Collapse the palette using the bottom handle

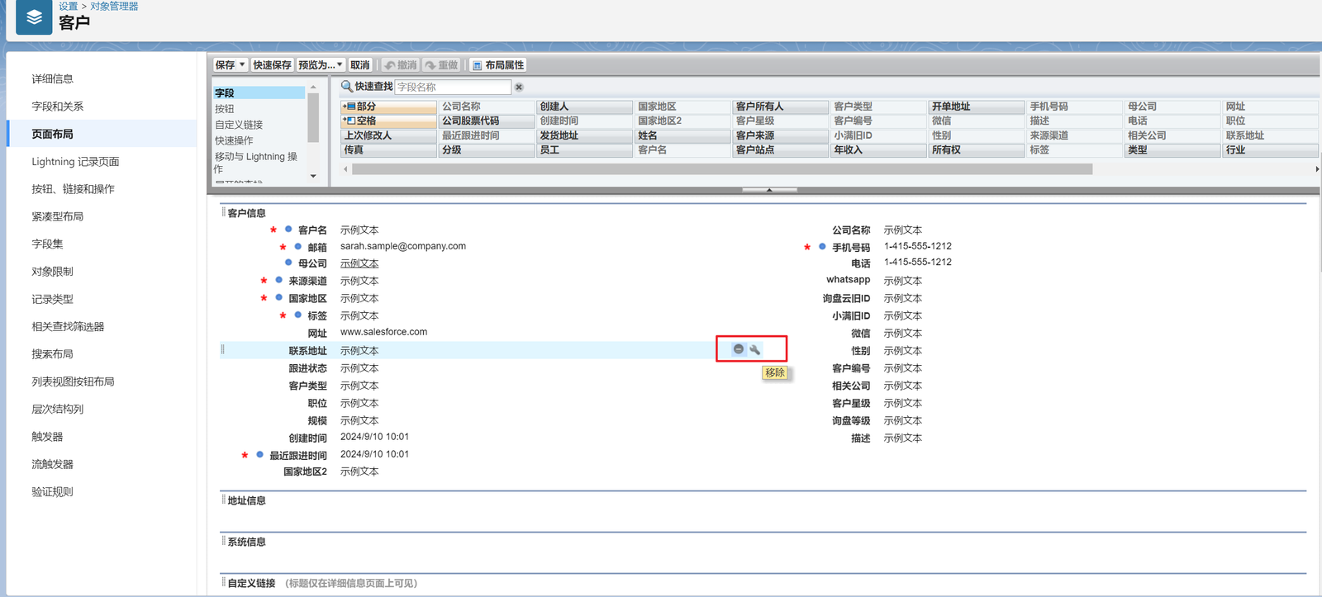(769, 190)
